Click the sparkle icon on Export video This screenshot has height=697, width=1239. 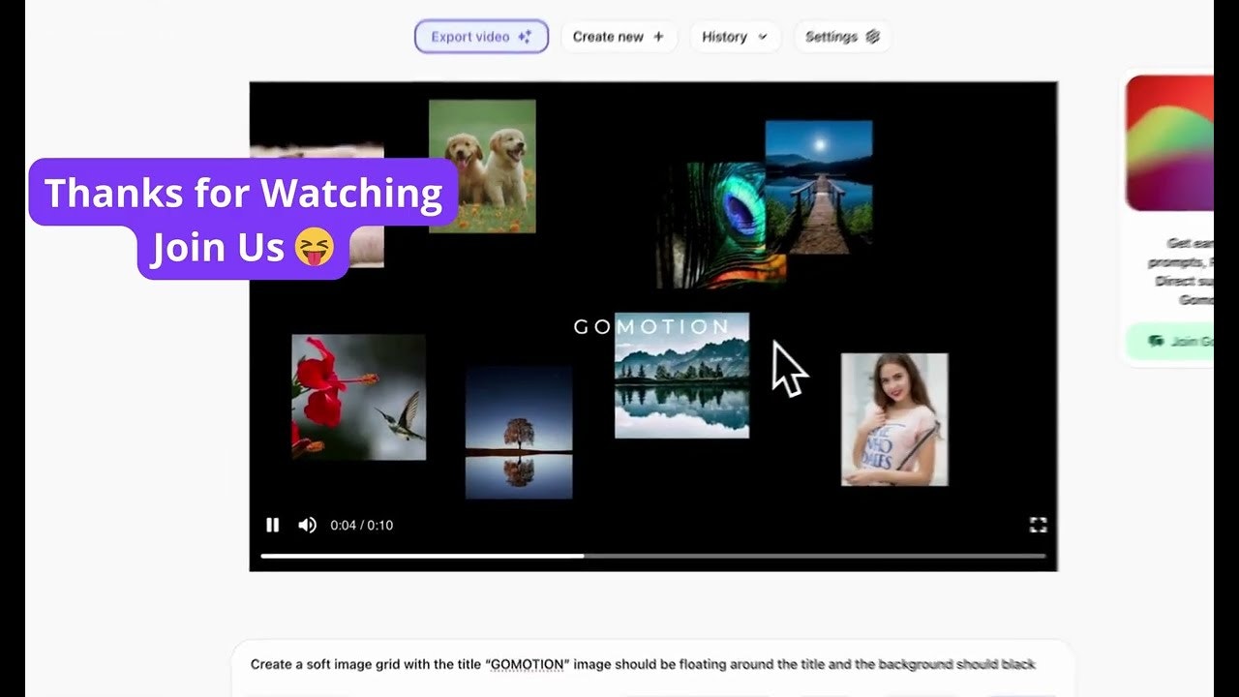click(x=525, y=37)
